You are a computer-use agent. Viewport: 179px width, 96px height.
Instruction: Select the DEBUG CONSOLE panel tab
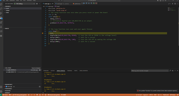[61, 71]
